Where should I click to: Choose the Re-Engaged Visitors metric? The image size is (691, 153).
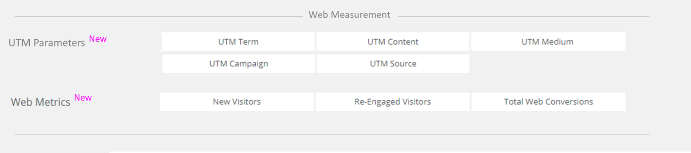392,102
